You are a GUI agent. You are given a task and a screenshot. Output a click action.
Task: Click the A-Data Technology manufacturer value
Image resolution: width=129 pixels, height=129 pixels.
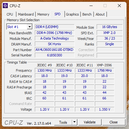point(55,38)
